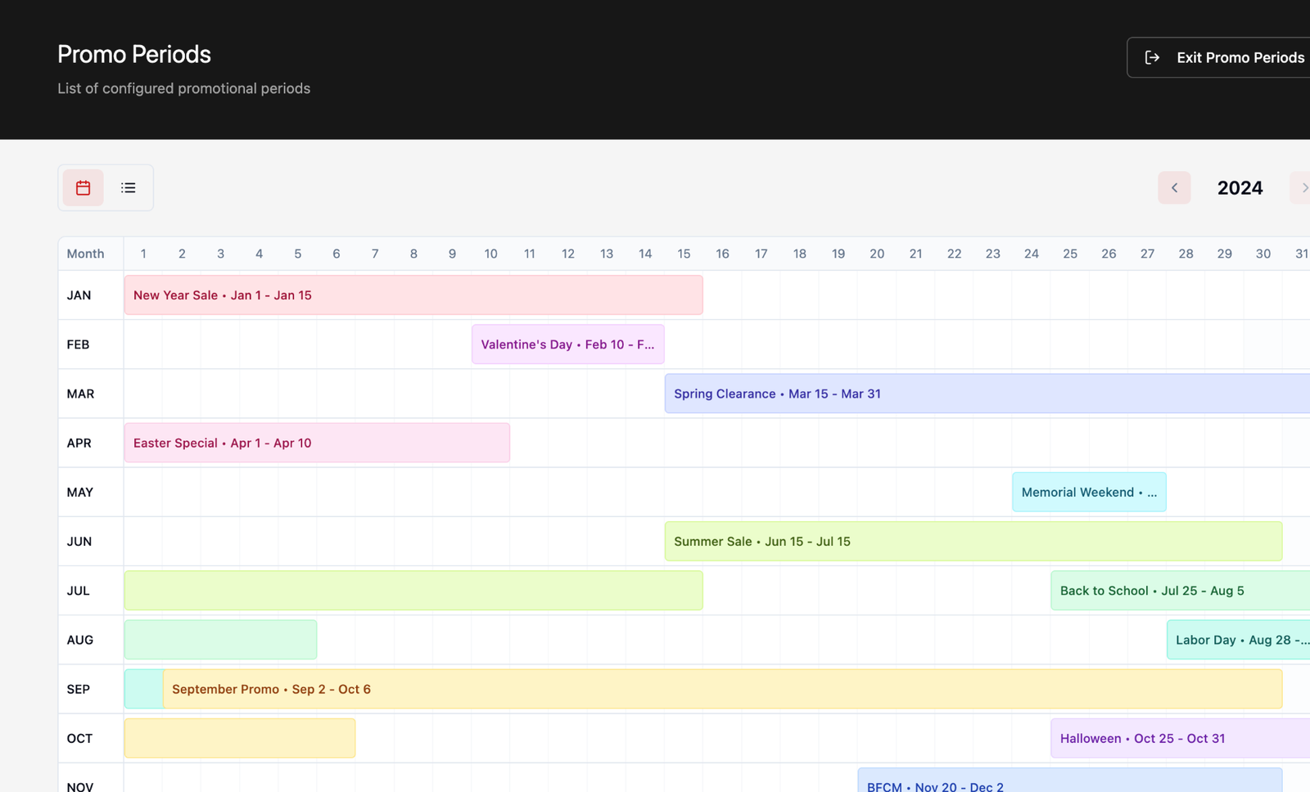
Task: Open September Promo bar
Action: (x=722, y=689)
